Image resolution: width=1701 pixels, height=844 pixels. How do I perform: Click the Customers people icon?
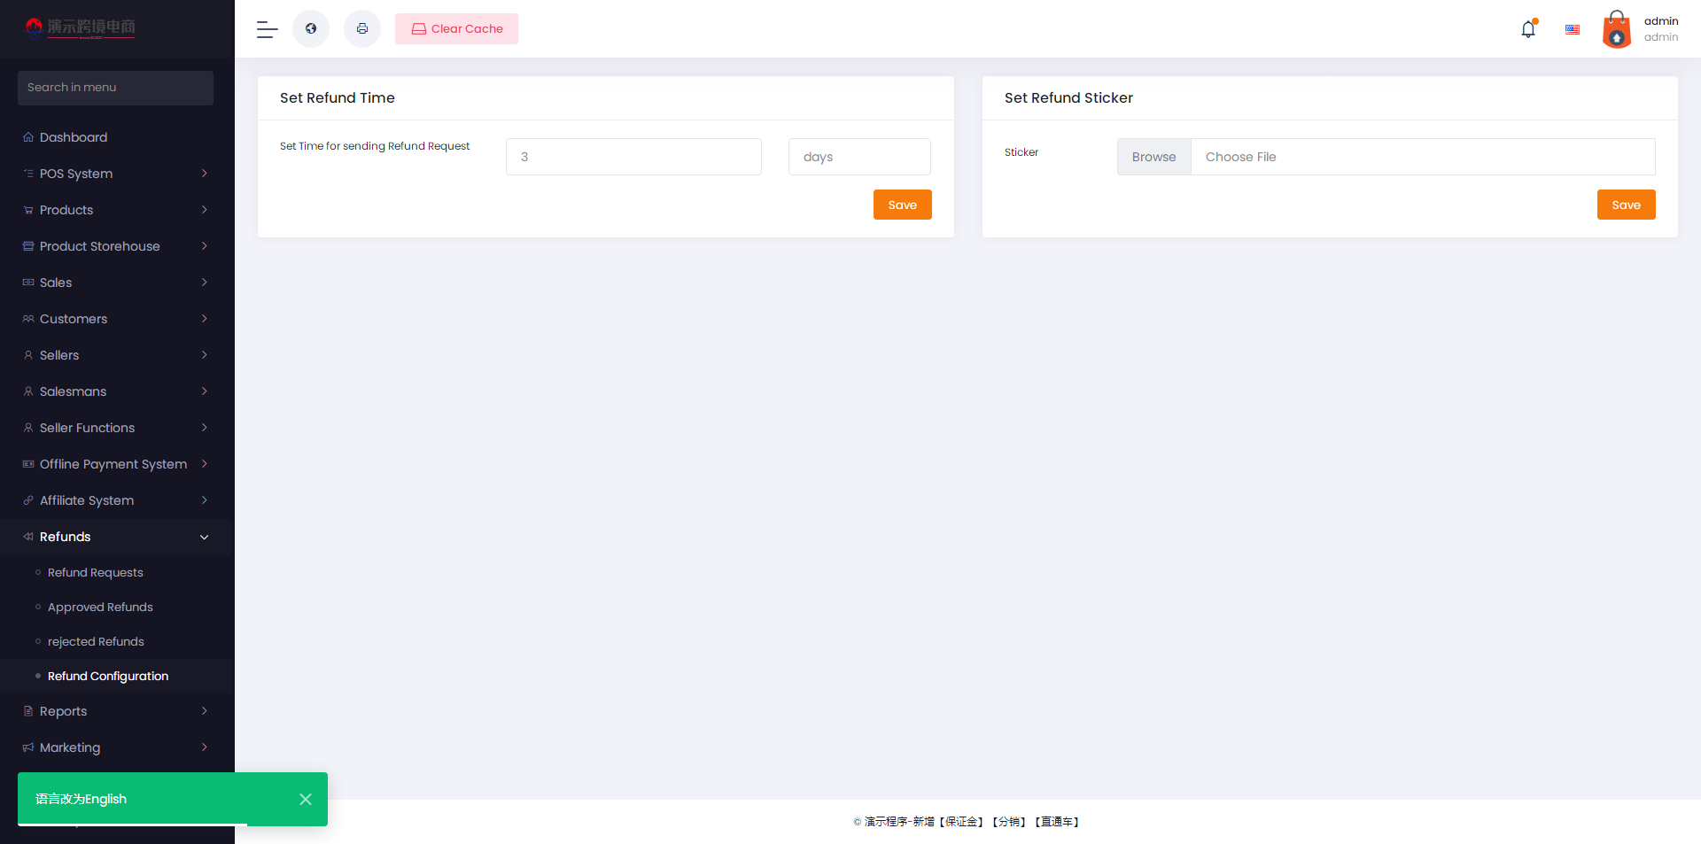(x=28, y=319)
